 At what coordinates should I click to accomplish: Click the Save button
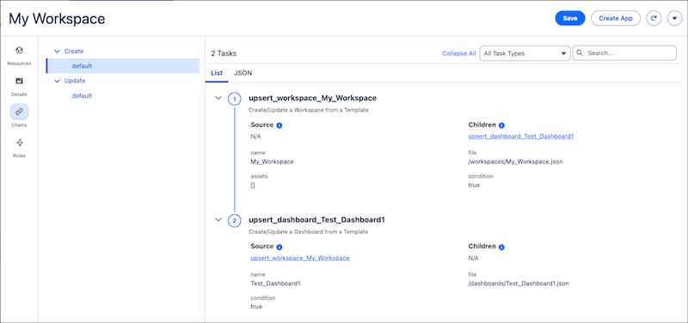[570, 18]
